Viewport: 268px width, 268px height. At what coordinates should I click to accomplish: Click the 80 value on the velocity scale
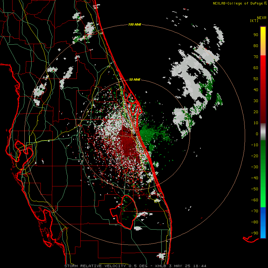pos(256,46)
